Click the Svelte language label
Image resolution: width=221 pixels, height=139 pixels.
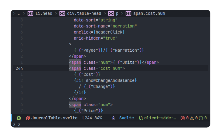(126, 118)
